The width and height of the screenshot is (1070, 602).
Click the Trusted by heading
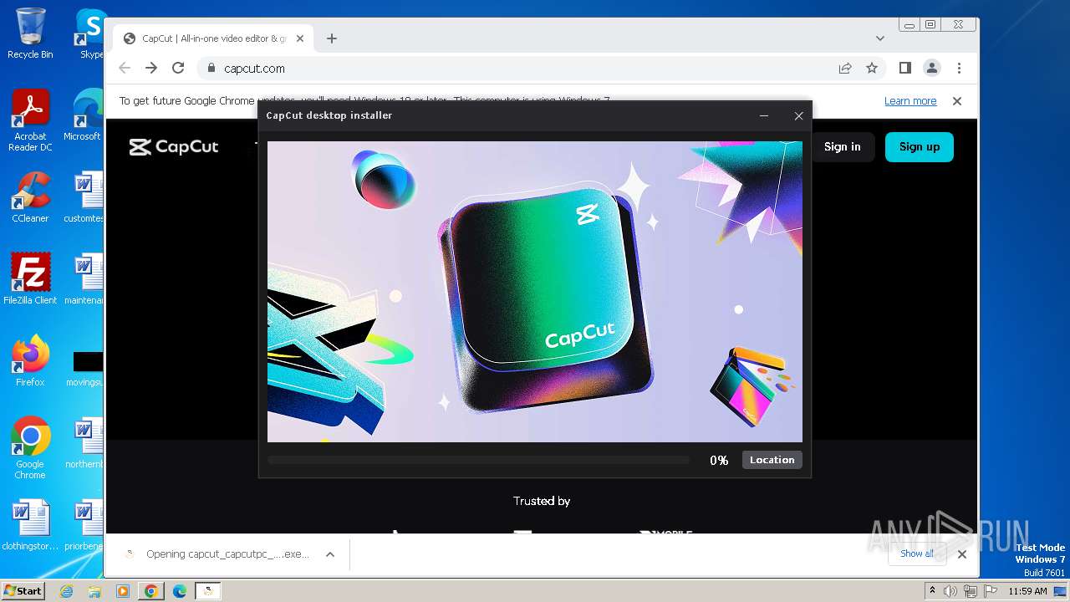(542, 501)
